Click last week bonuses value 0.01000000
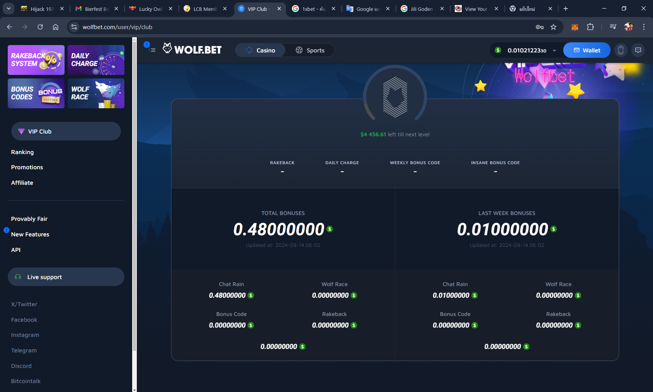Viewport: 653px width, 392px height. pos(503,229)
